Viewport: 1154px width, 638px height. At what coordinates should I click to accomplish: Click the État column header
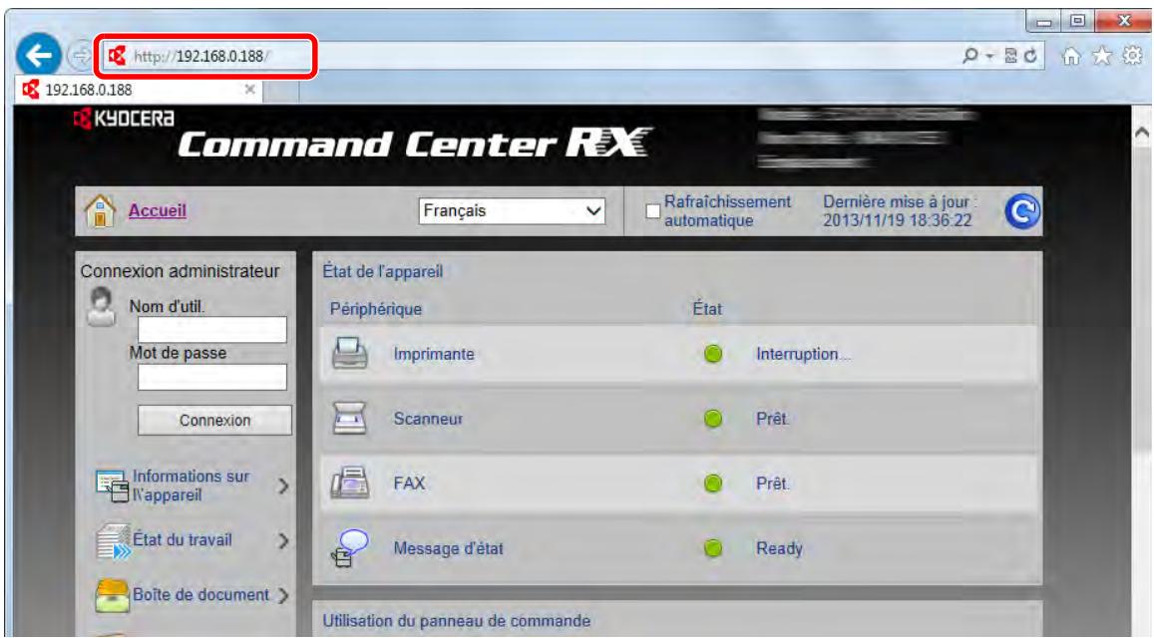[x=707, y=309]
